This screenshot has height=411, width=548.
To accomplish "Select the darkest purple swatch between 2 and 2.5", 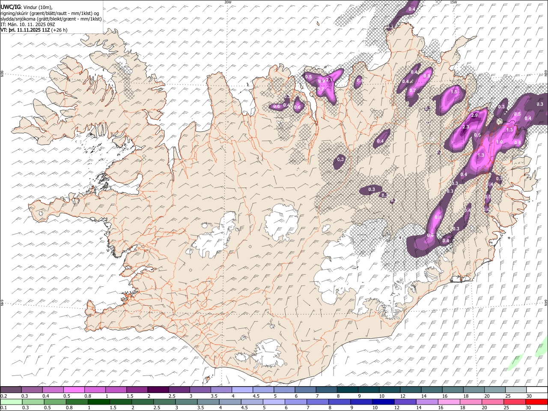I will pyautogui.click(x=158, y=390).
